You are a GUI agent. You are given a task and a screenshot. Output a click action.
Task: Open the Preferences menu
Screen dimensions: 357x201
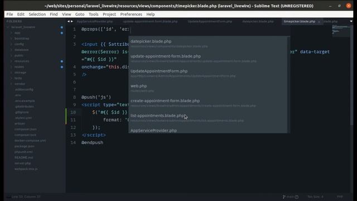(131, 14)
